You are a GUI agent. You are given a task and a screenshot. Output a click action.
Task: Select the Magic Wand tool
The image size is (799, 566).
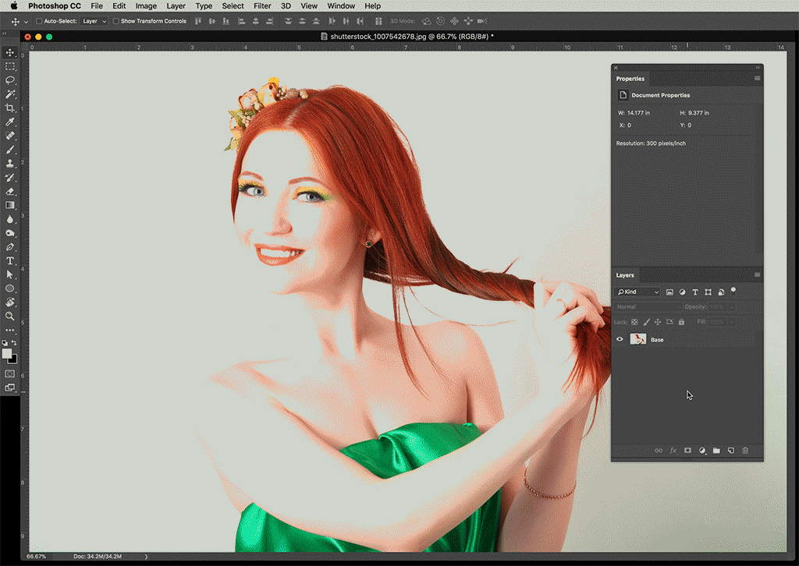10,94
